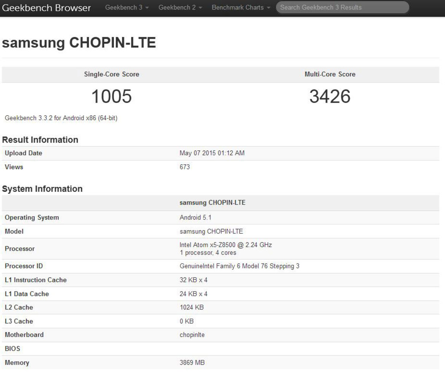This screenshot has width=445, height=373.
Task: Select the L2 Cache row label
Action: (x=19, y=308)
